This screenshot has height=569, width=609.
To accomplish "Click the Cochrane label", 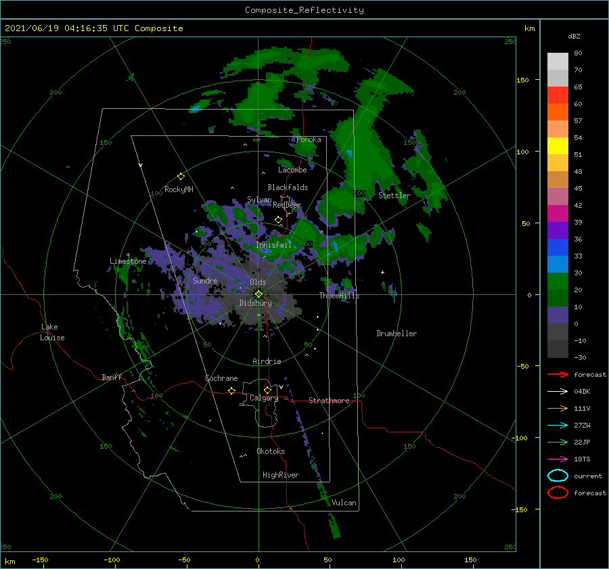I will click(x=221, y=378).
